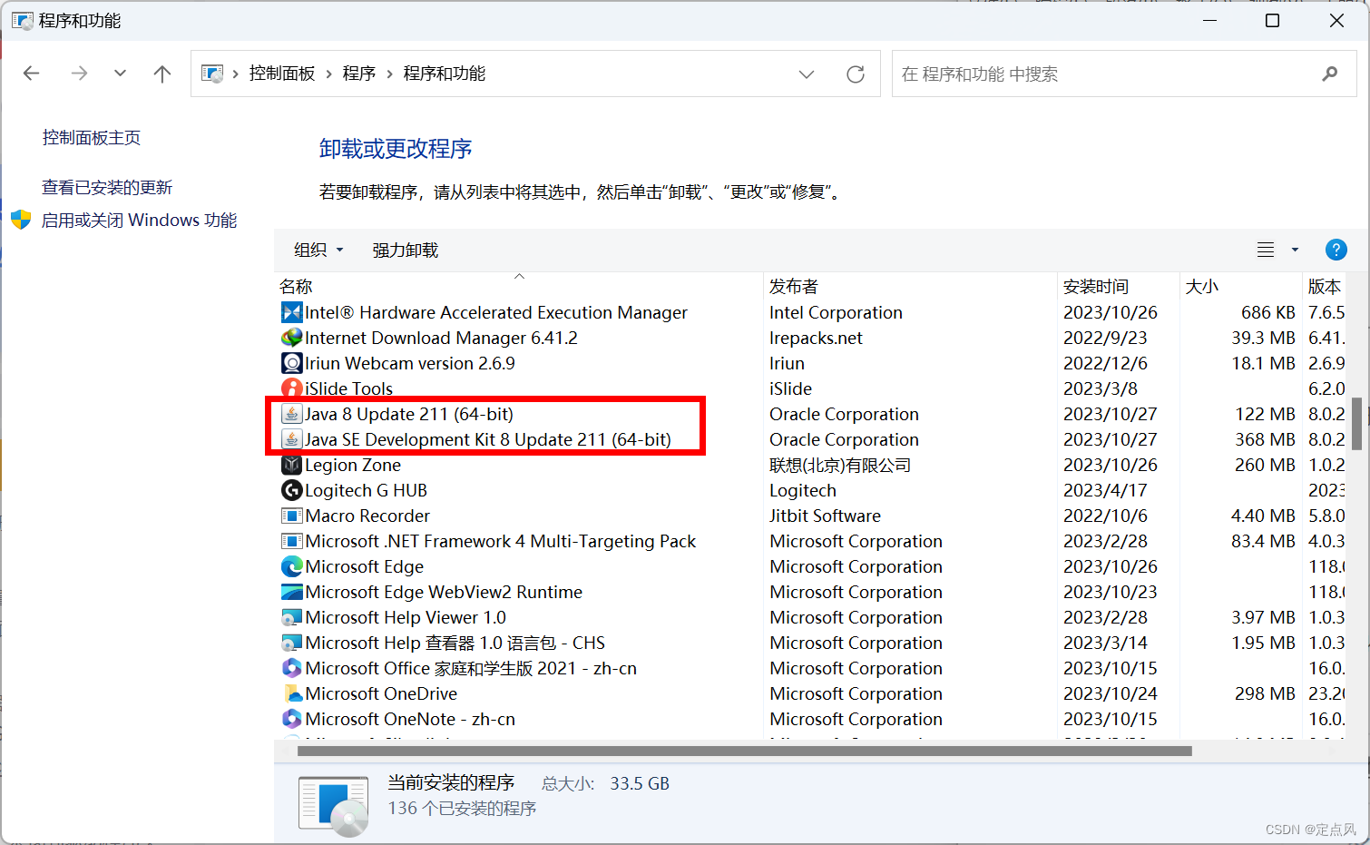Click the Macro Recorder icon
The height and width of the screenshot is (845, 1370).
tap(291, 516)
